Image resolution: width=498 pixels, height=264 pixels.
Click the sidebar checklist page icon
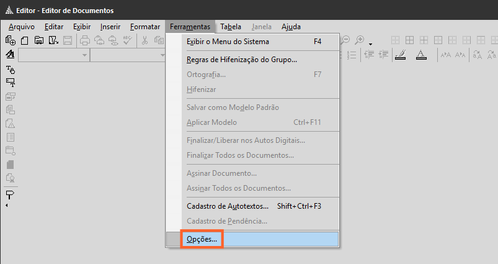click(10, 137)
